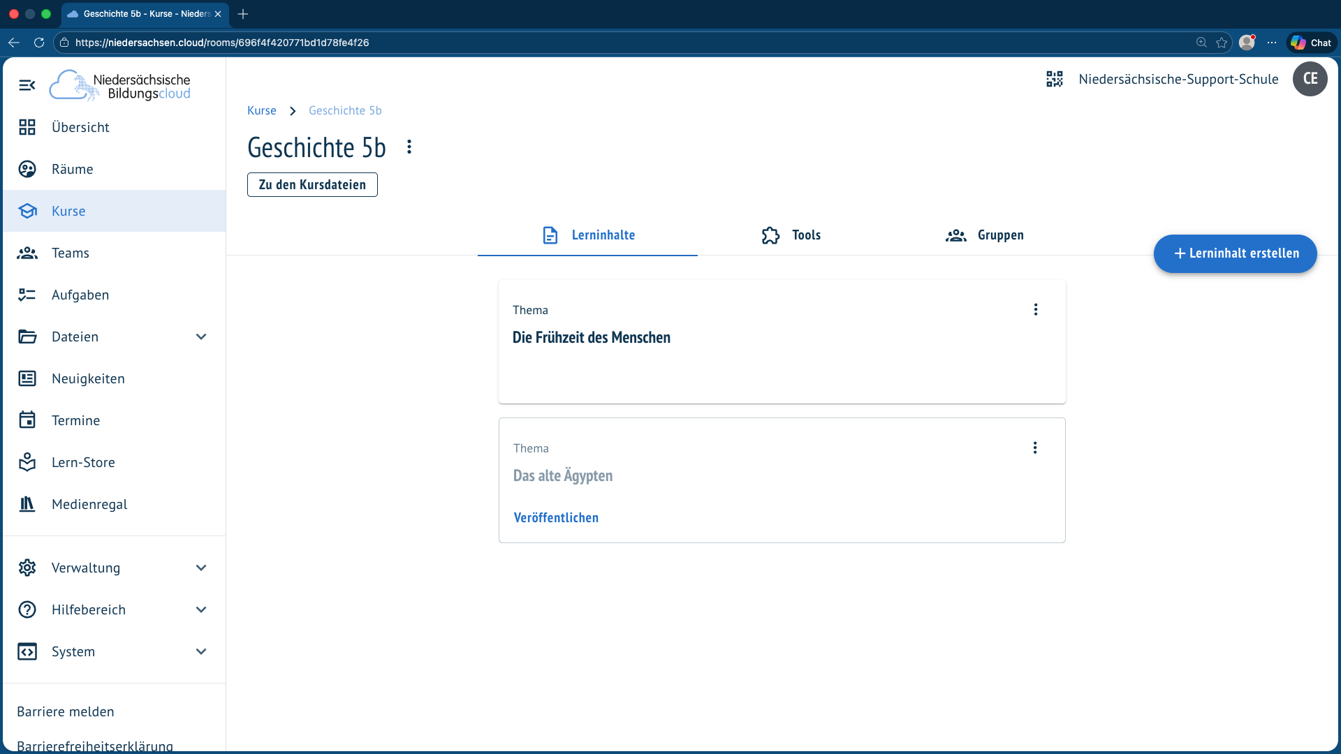Click the Lerninhalt erstellen button
The image size is (1341, 754).
1236,253
